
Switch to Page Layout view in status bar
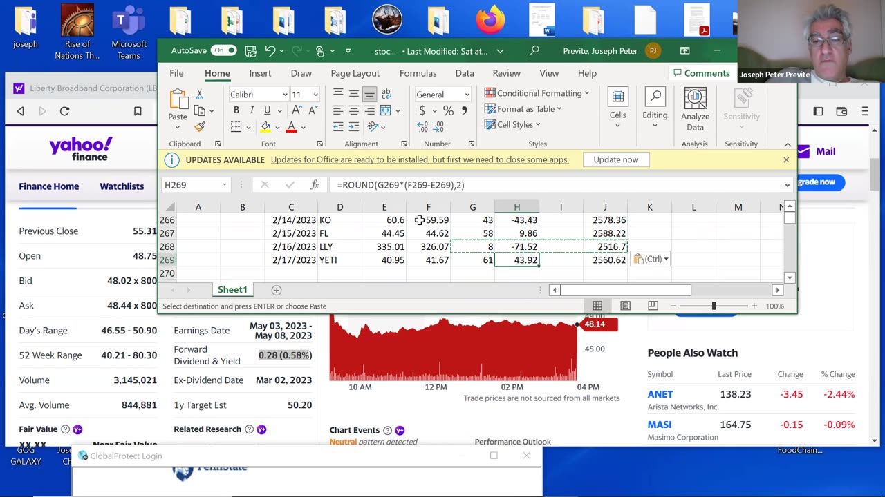pos(625,306)
